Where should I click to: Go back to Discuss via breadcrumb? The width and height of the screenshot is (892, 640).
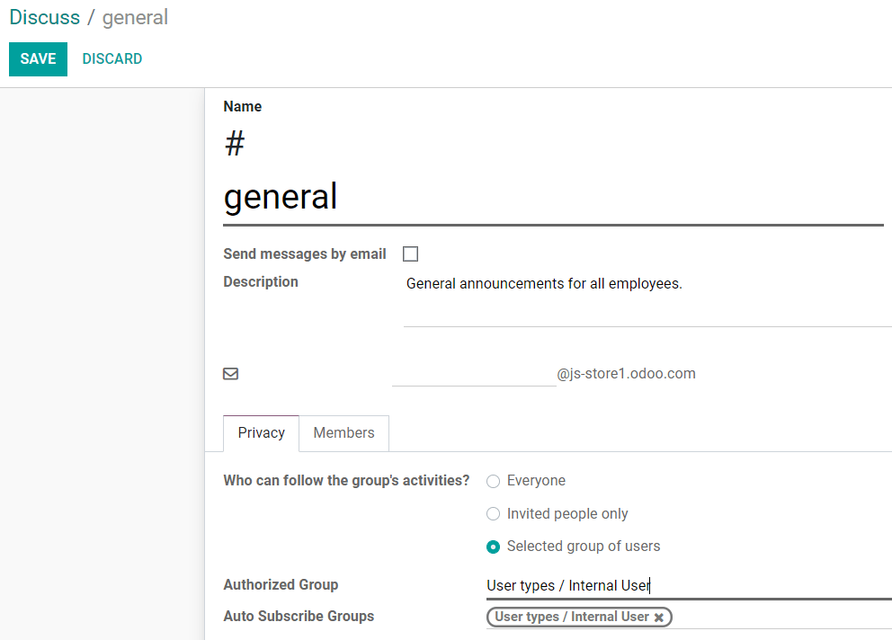pos(44,17)
